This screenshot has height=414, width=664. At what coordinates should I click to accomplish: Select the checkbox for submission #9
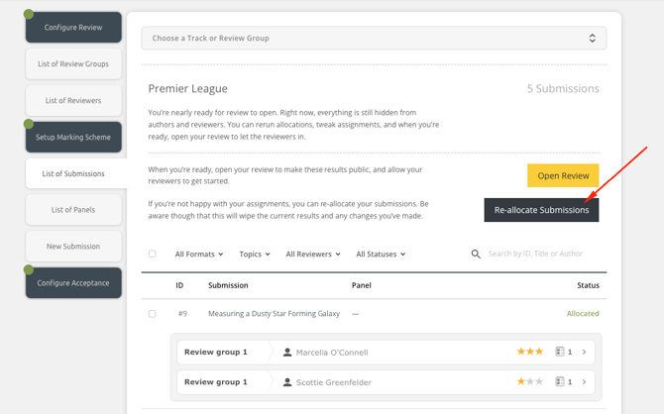(x=153, y=314)
